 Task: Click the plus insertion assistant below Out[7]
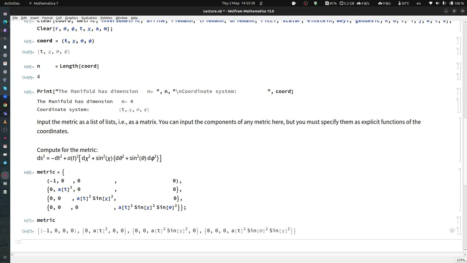18,241
